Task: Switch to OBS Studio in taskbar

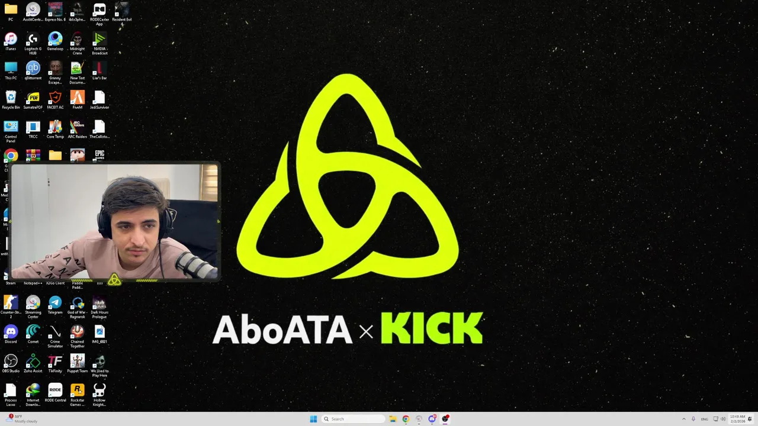Action: point(445,419)
